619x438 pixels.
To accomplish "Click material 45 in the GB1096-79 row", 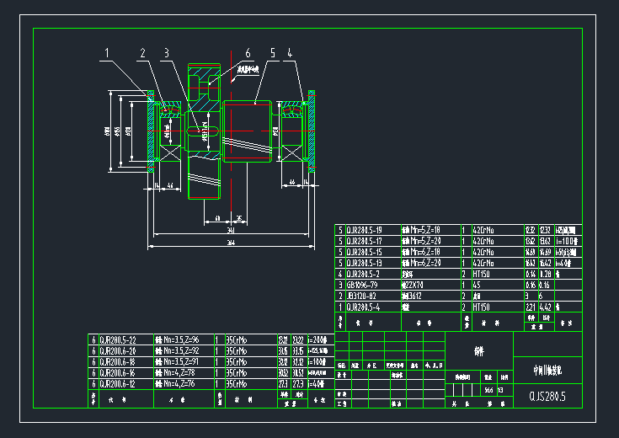I will (477, 286).
